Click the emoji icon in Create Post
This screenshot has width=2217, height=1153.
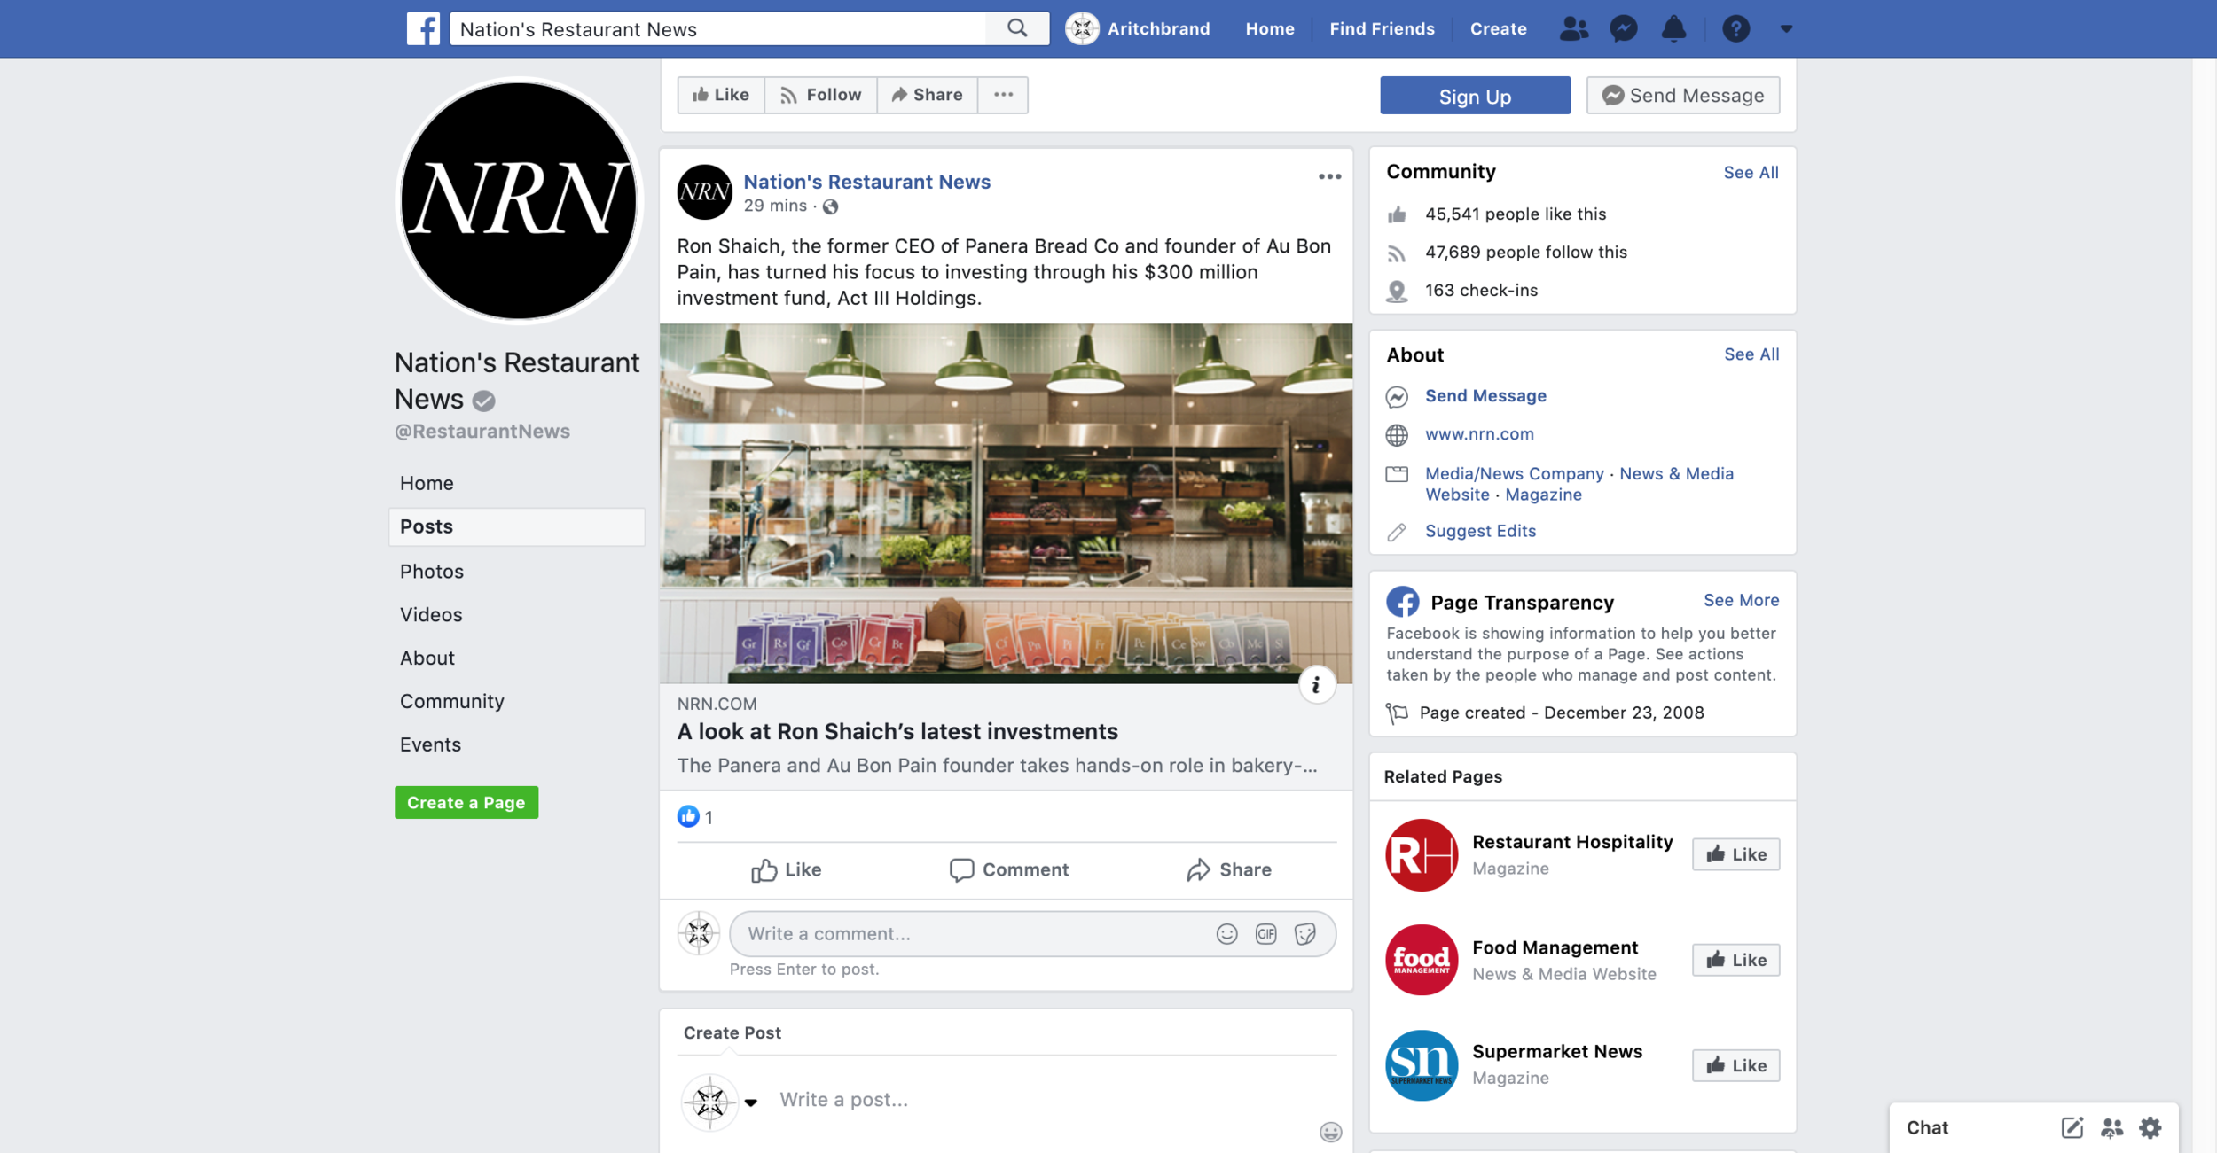coord(1330,1132)
